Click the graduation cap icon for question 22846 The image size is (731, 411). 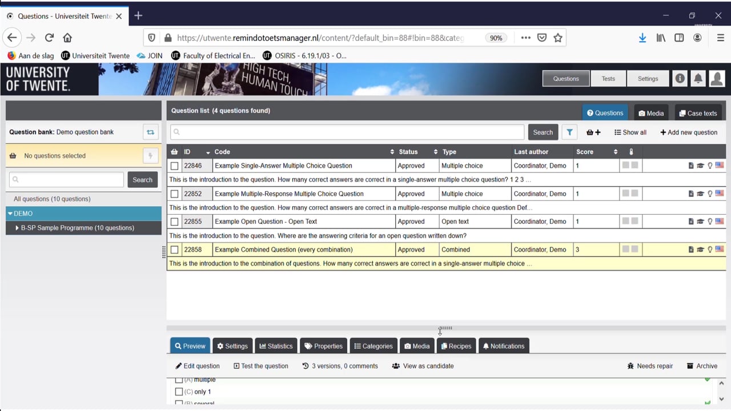coord(700,166)
